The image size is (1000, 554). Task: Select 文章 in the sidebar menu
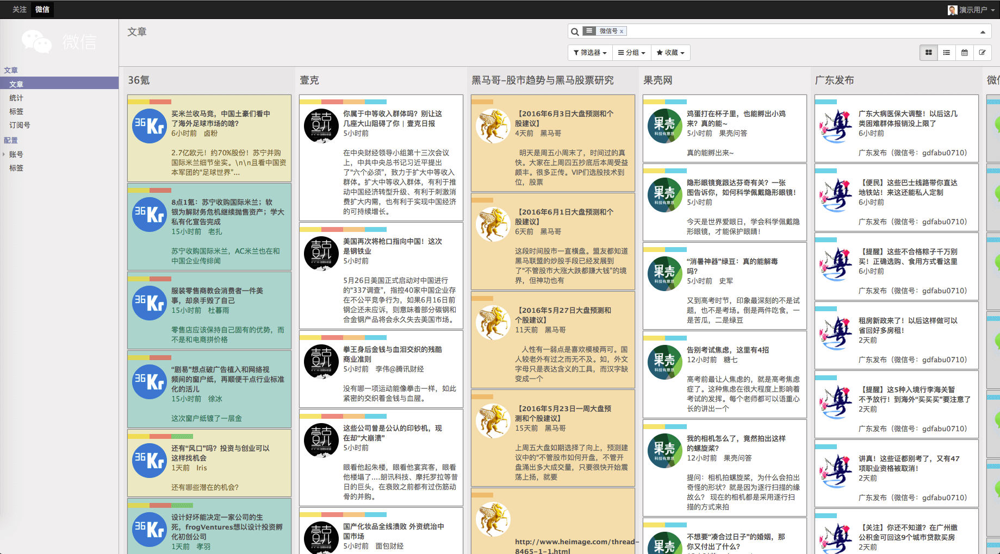pos(59,84)
